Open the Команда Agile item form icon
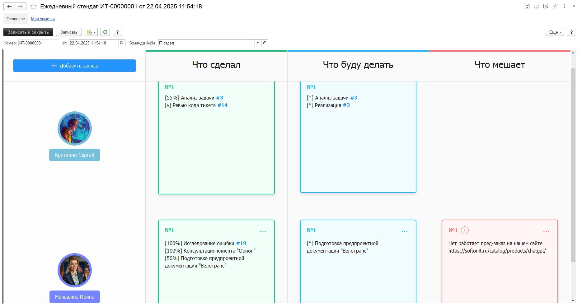The image size is (582, 307). [265, 43]
